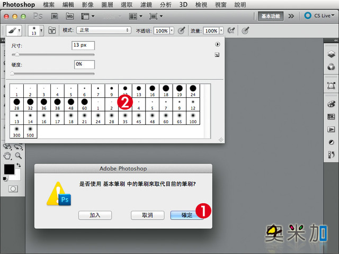Viewport: 339px width, 254px height.
Task: Click the white background color swatch
Action: (x=17, y=177)
